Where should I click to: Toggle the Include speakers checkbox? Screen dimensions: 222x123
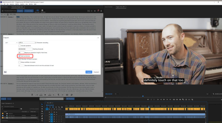(19, 46)
